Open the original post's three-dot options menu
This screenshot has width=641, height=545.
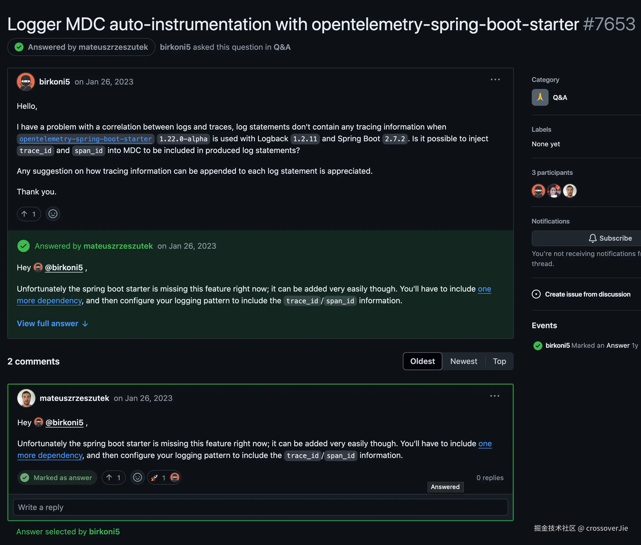[x=495, y=80]
